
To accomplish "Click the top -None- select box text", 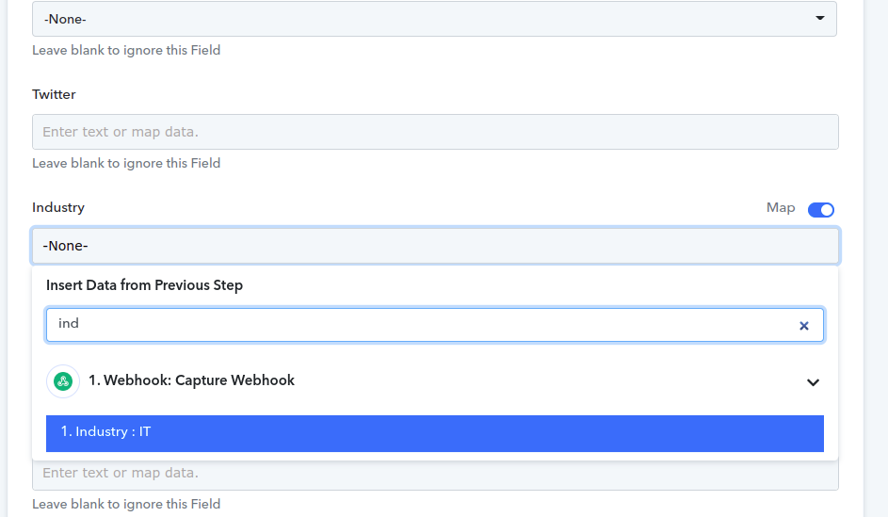I will click(65, 19).
